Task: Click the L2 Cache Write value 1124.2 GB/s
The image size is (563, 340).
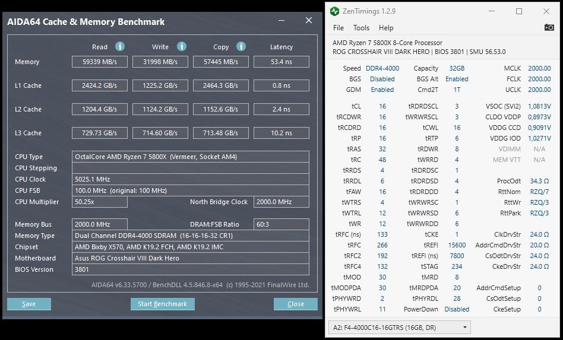Action: 160,109
